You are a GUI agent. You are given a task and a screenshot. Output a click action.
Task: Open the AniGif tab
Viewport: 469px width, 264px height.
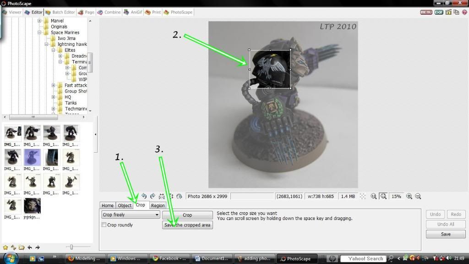tap(133, 12)
